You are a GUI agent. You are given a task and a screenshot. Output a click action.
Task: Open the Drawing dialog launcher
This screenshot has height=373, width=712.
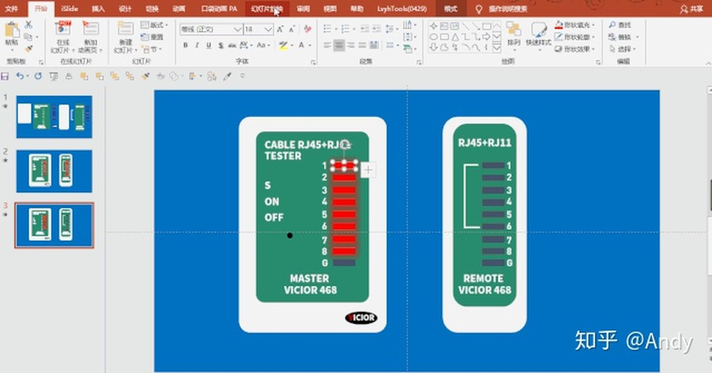598,62
